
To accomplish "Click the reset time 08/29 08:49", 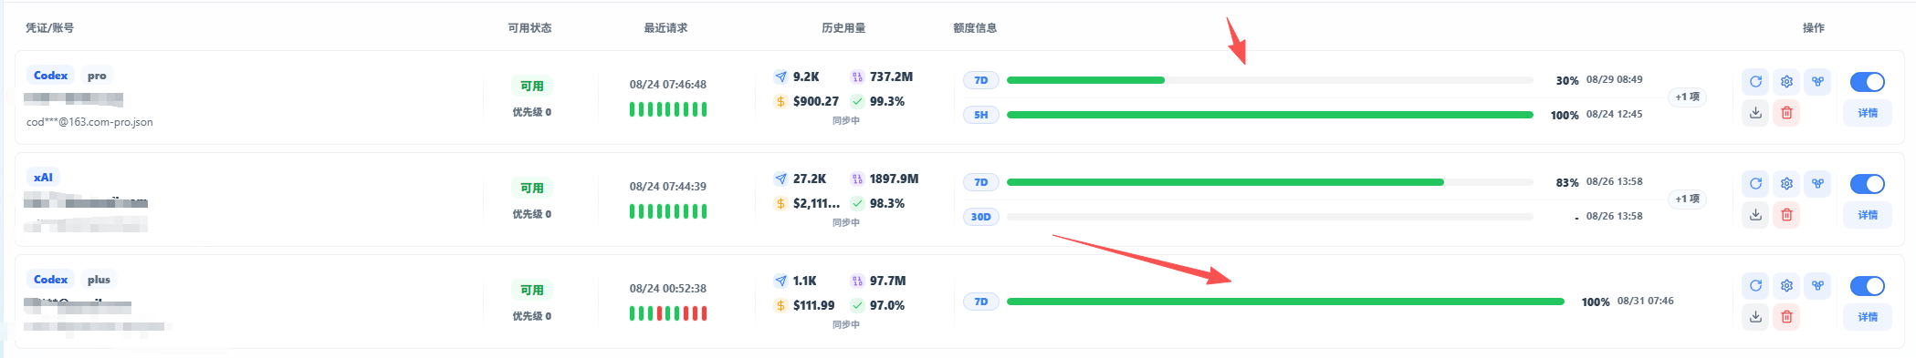I will (x=1615, y=79).
